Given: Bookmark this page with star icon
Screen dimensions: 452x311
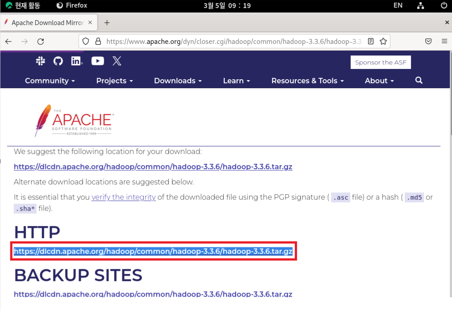Looking at the screenshot, I should tap(383, 41).
